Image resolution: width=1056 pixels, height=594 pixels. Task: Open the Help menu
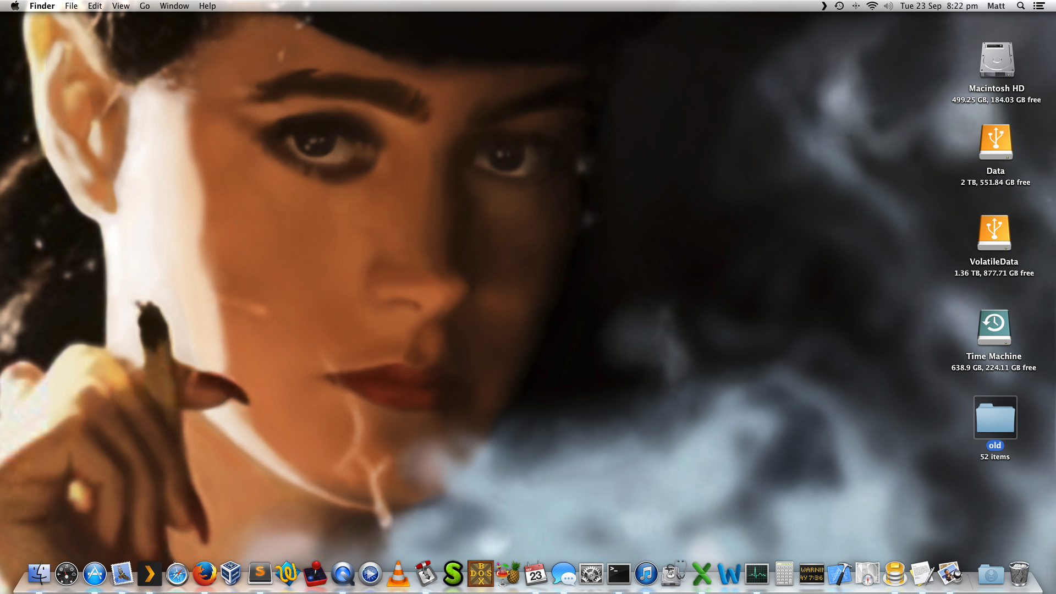point(207,6)
